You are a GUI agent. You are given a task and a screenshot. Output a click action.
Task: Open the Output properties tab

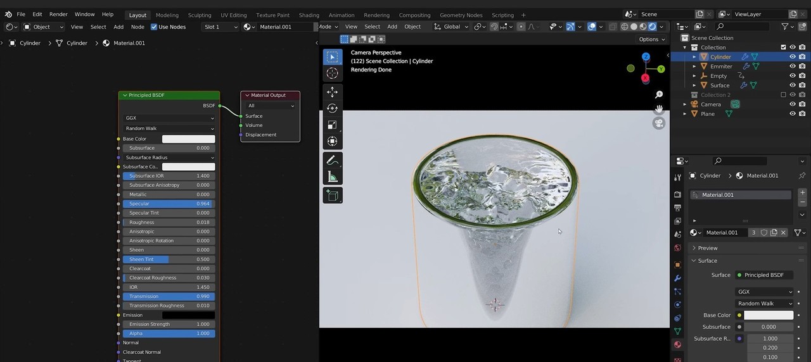click(677, 208)
